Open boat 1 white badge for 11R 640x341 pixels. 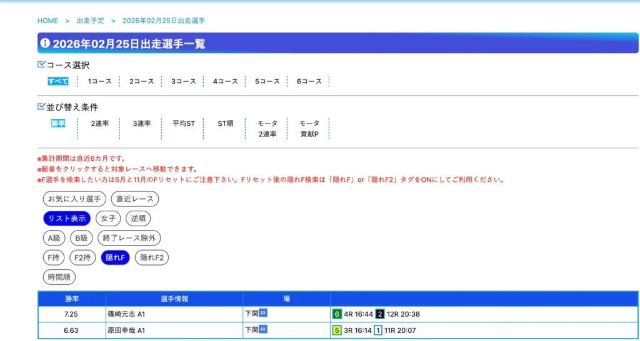coord(378,330)
